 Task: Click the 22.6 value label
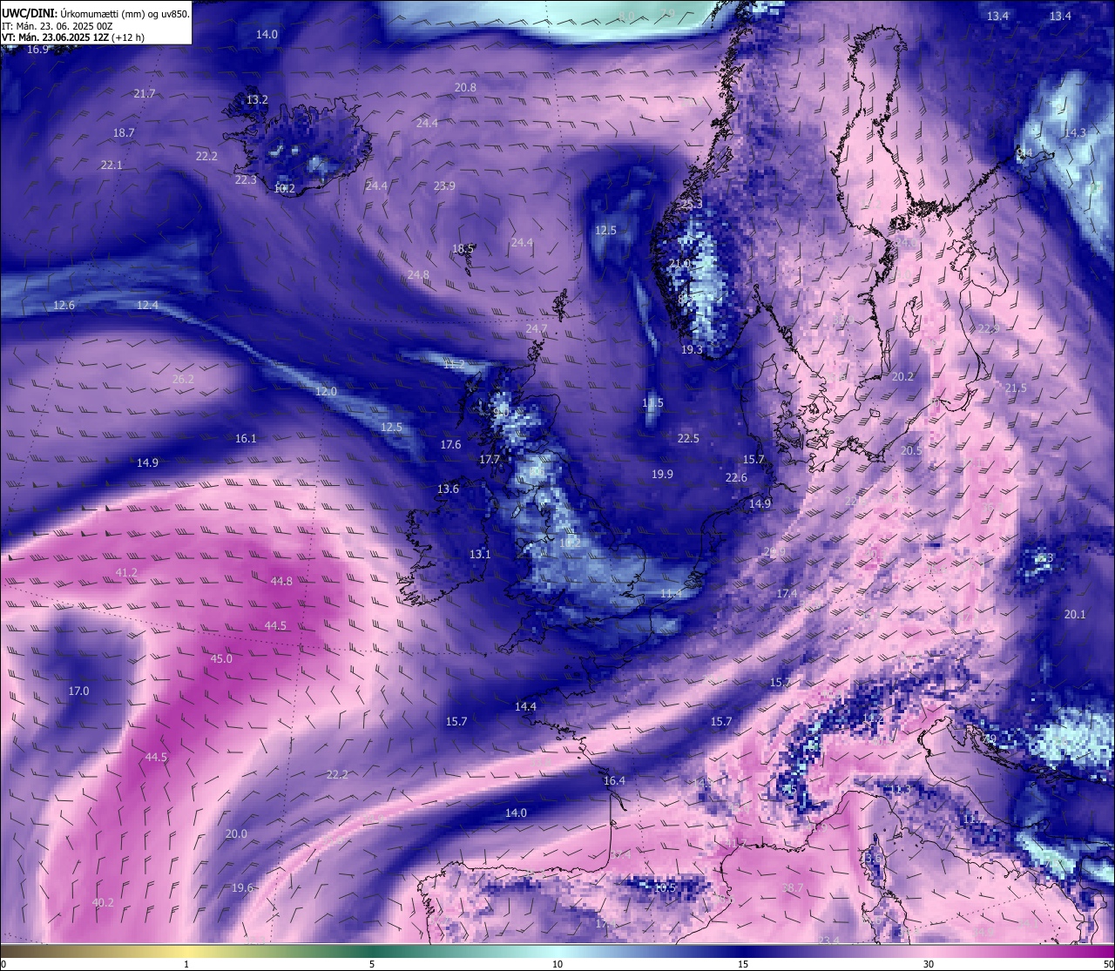pos(736,477)
